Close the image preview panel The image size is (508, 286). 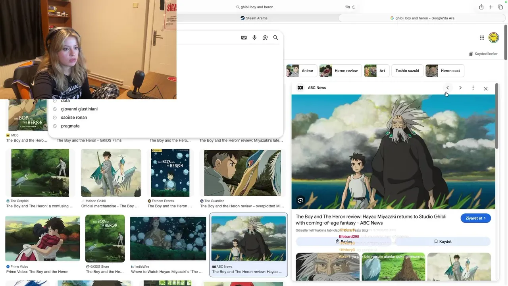click(485, 88)
